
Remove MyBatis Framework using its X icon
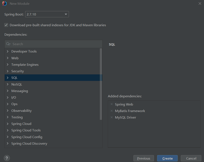[112, 111]
